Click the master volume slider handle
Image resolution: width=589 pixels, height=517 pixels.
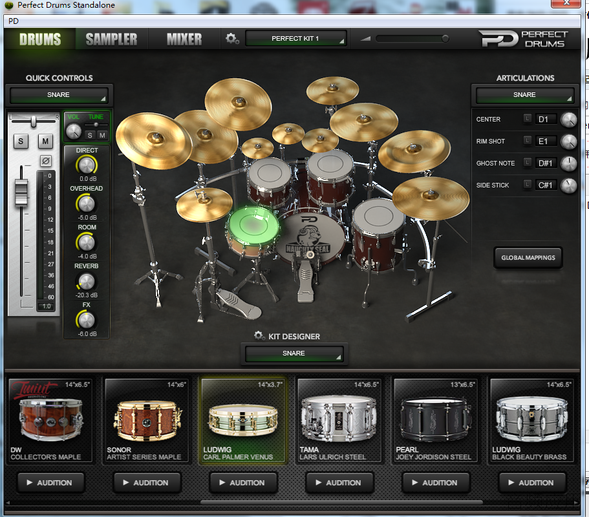[x=445, y=38]
